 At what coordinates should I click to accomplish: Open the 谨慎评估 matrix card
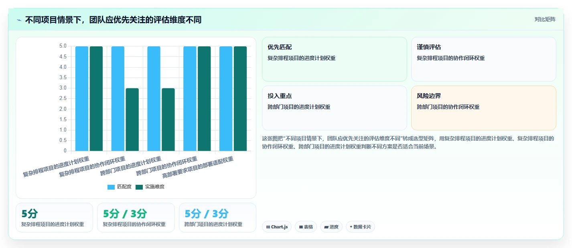[x=483, y=59]
